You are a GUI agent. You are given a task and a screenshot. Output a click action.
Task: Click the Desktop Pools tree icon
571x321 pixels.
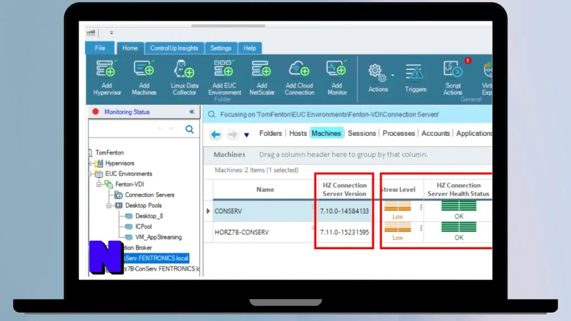[x=119, y=206]
